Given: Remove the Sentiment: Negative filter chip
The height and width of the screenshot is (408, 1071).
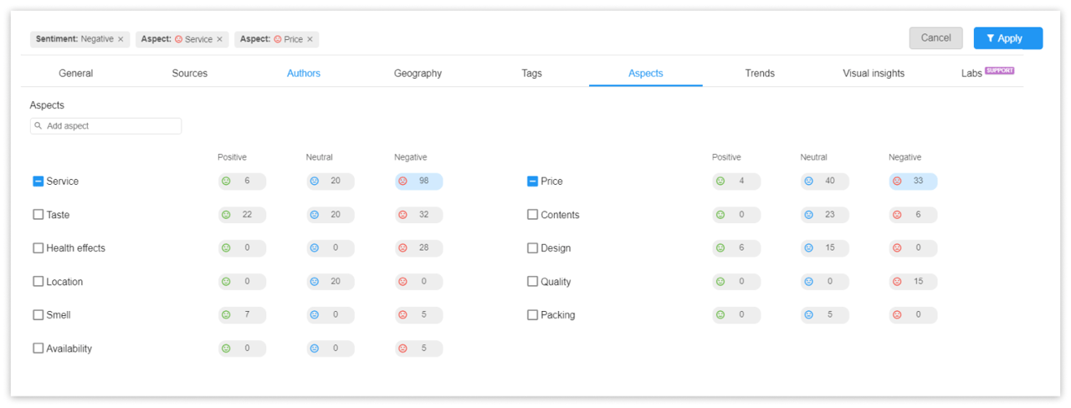Looking at the screenshot, I should pyautogui.click(x=120, y=39).
